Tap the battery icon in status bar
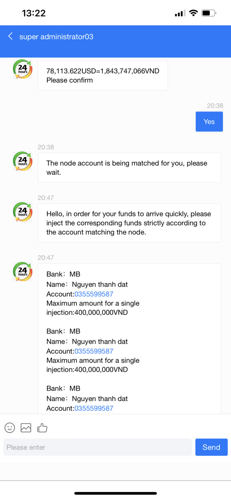231x499 pixels. [209, 13]
